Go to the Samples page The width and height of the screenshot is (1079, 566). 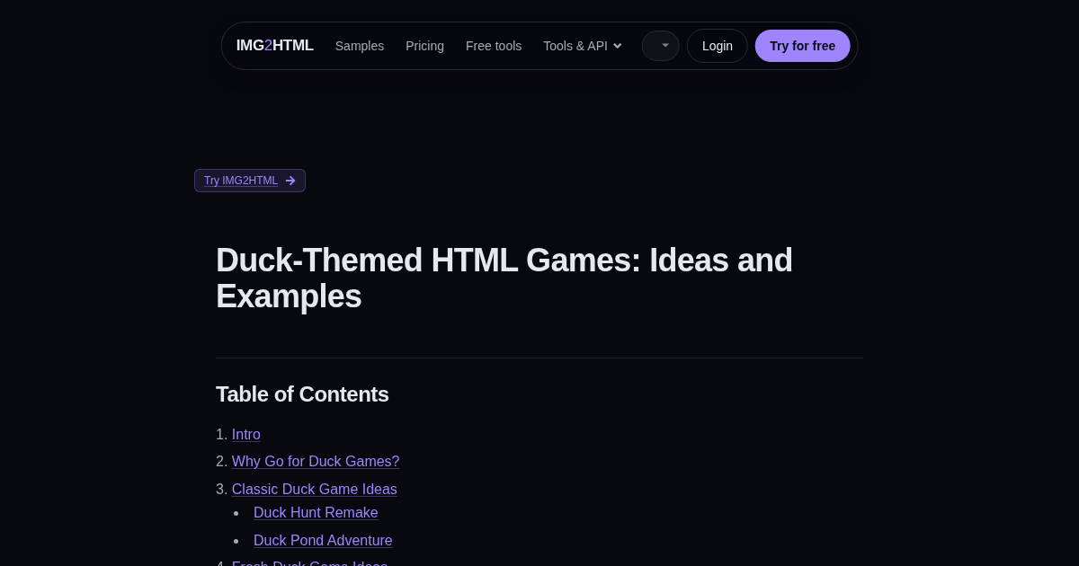360,46
